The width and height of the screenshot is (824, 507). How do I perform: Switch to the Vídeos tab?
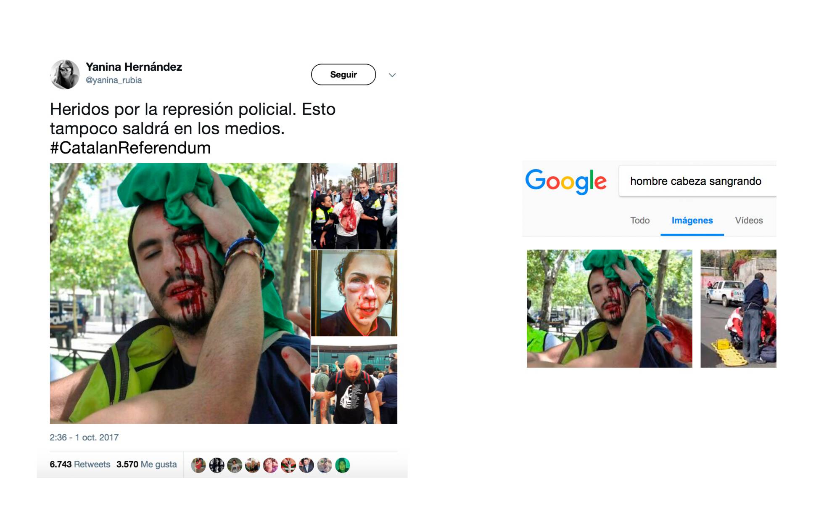(x=749, y=220)
